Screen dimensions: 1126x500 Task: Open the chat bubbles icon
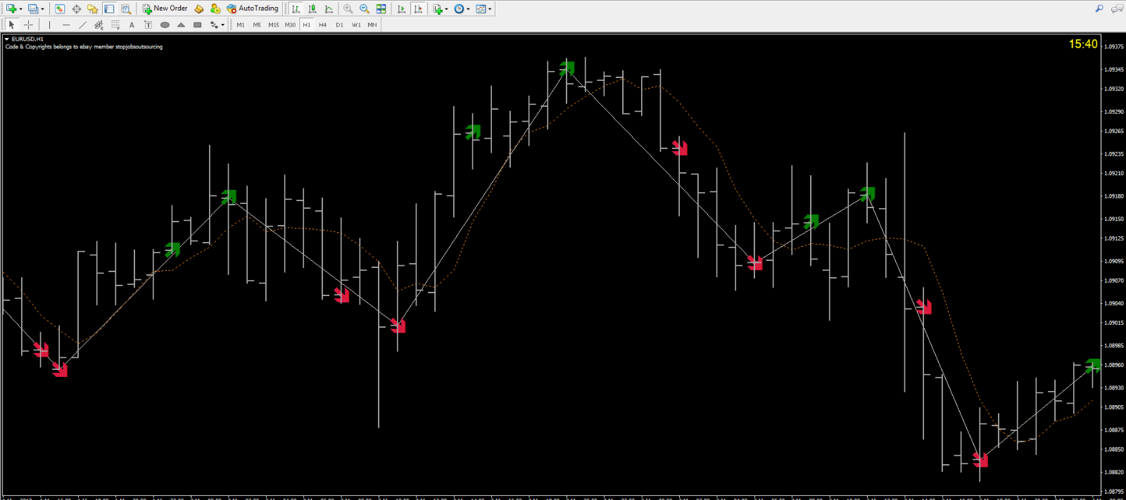tap(1117, 8)
